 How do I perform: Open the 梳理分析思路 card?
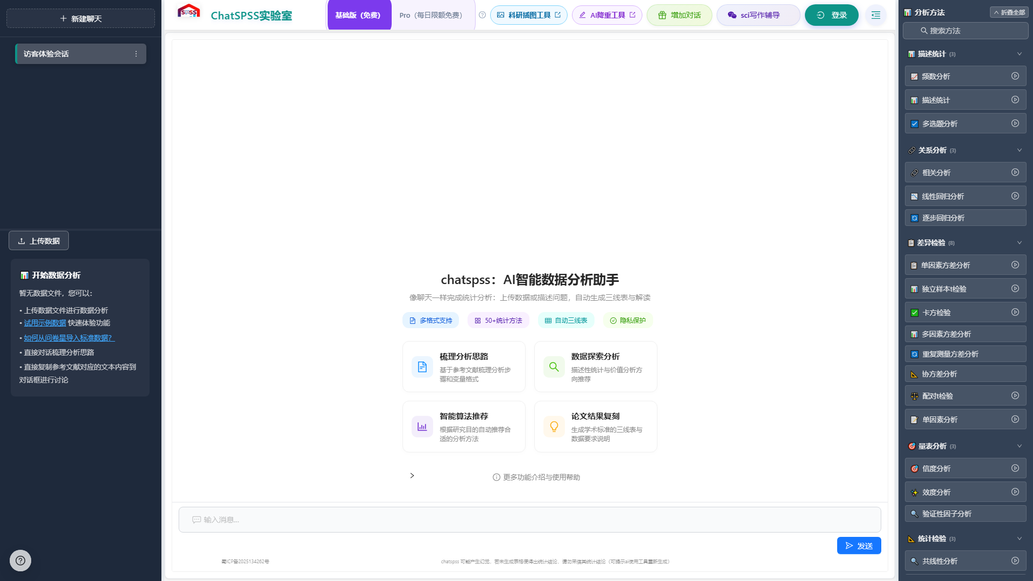click(x=464, y=367)
